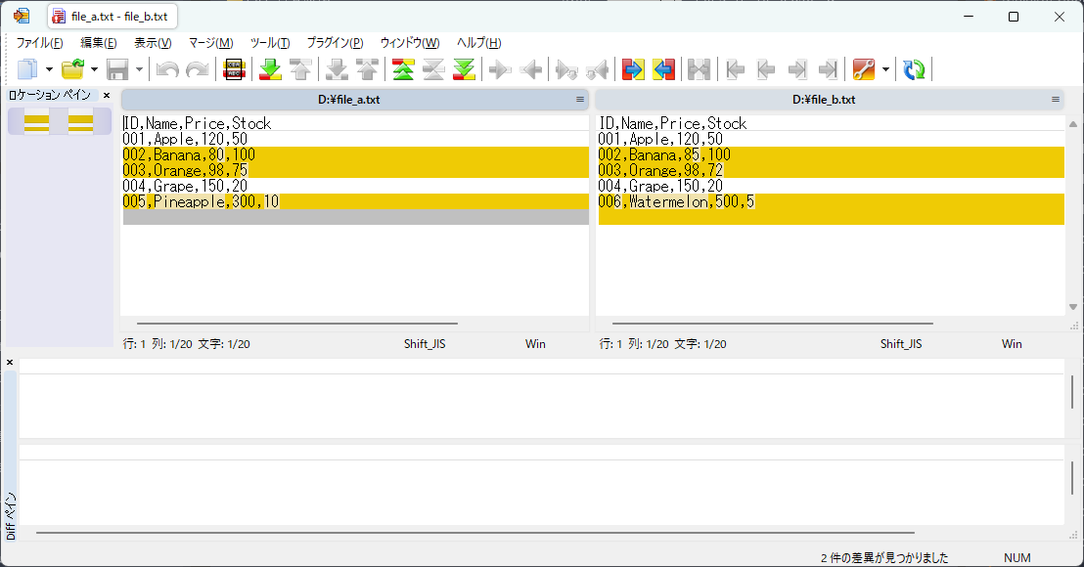Open dropdown arrow beside Options wrench
Viewport: 1084px width, 567px height.
pyautogui.click(x=885, y=69)
